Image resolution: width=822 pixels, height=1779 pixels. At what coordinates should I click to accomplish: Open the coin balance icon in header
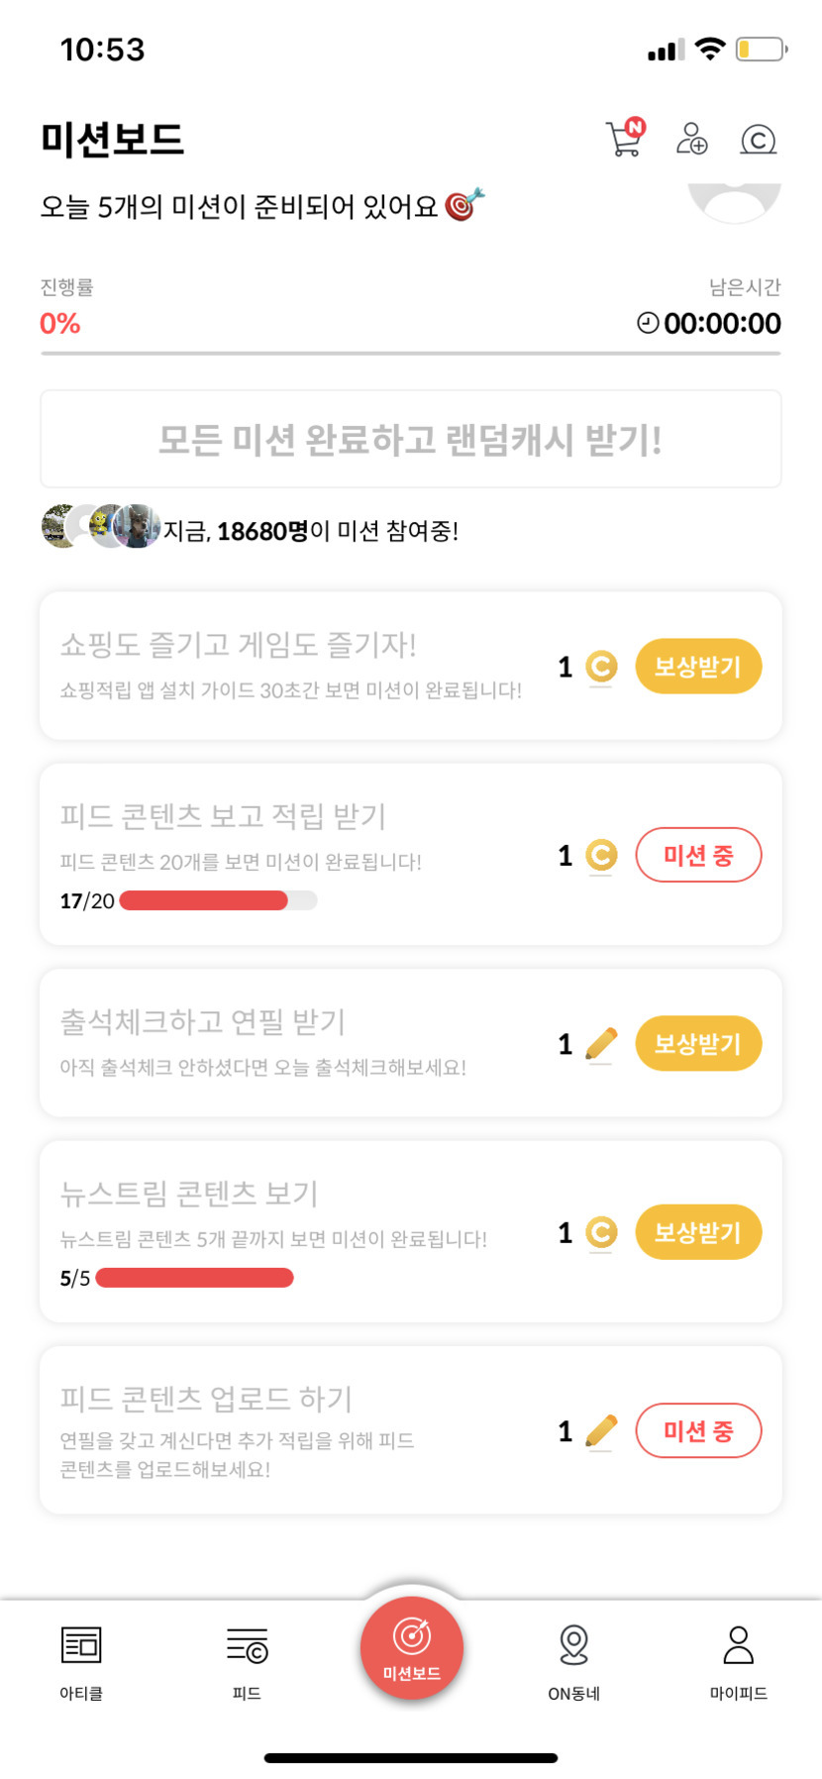click(758, 140)
